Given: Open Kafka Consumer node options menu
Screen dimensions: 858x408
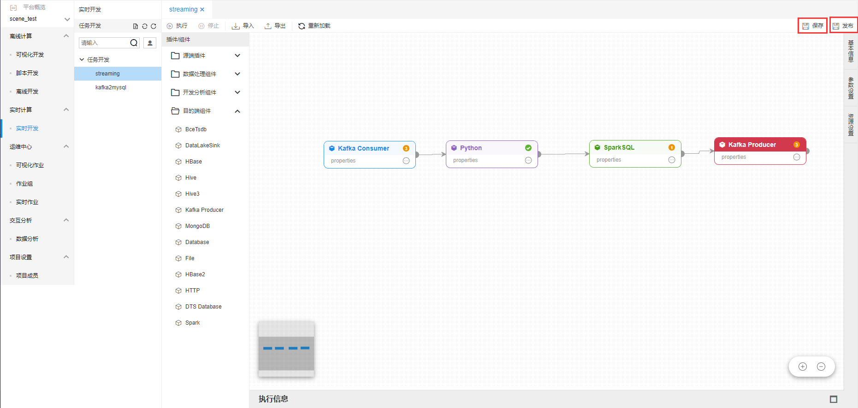Looking at the screenshot, I should point(406,161).
